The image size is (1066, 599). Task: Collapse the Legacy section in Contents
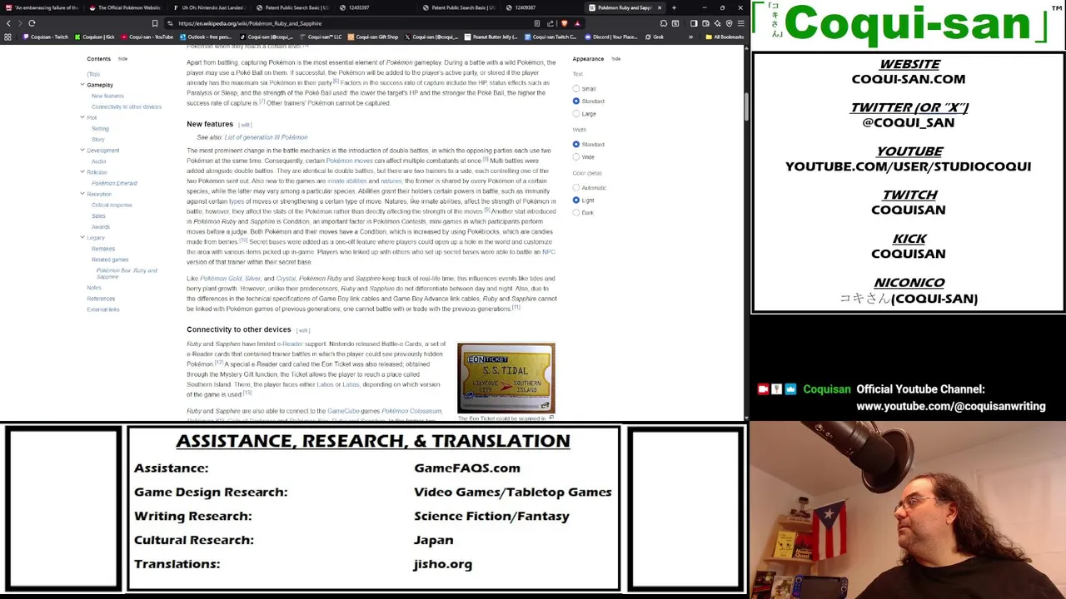tap(82, 237)
